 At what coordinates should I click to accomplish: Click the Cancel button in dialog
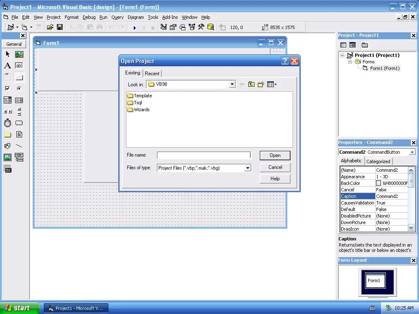275,167
